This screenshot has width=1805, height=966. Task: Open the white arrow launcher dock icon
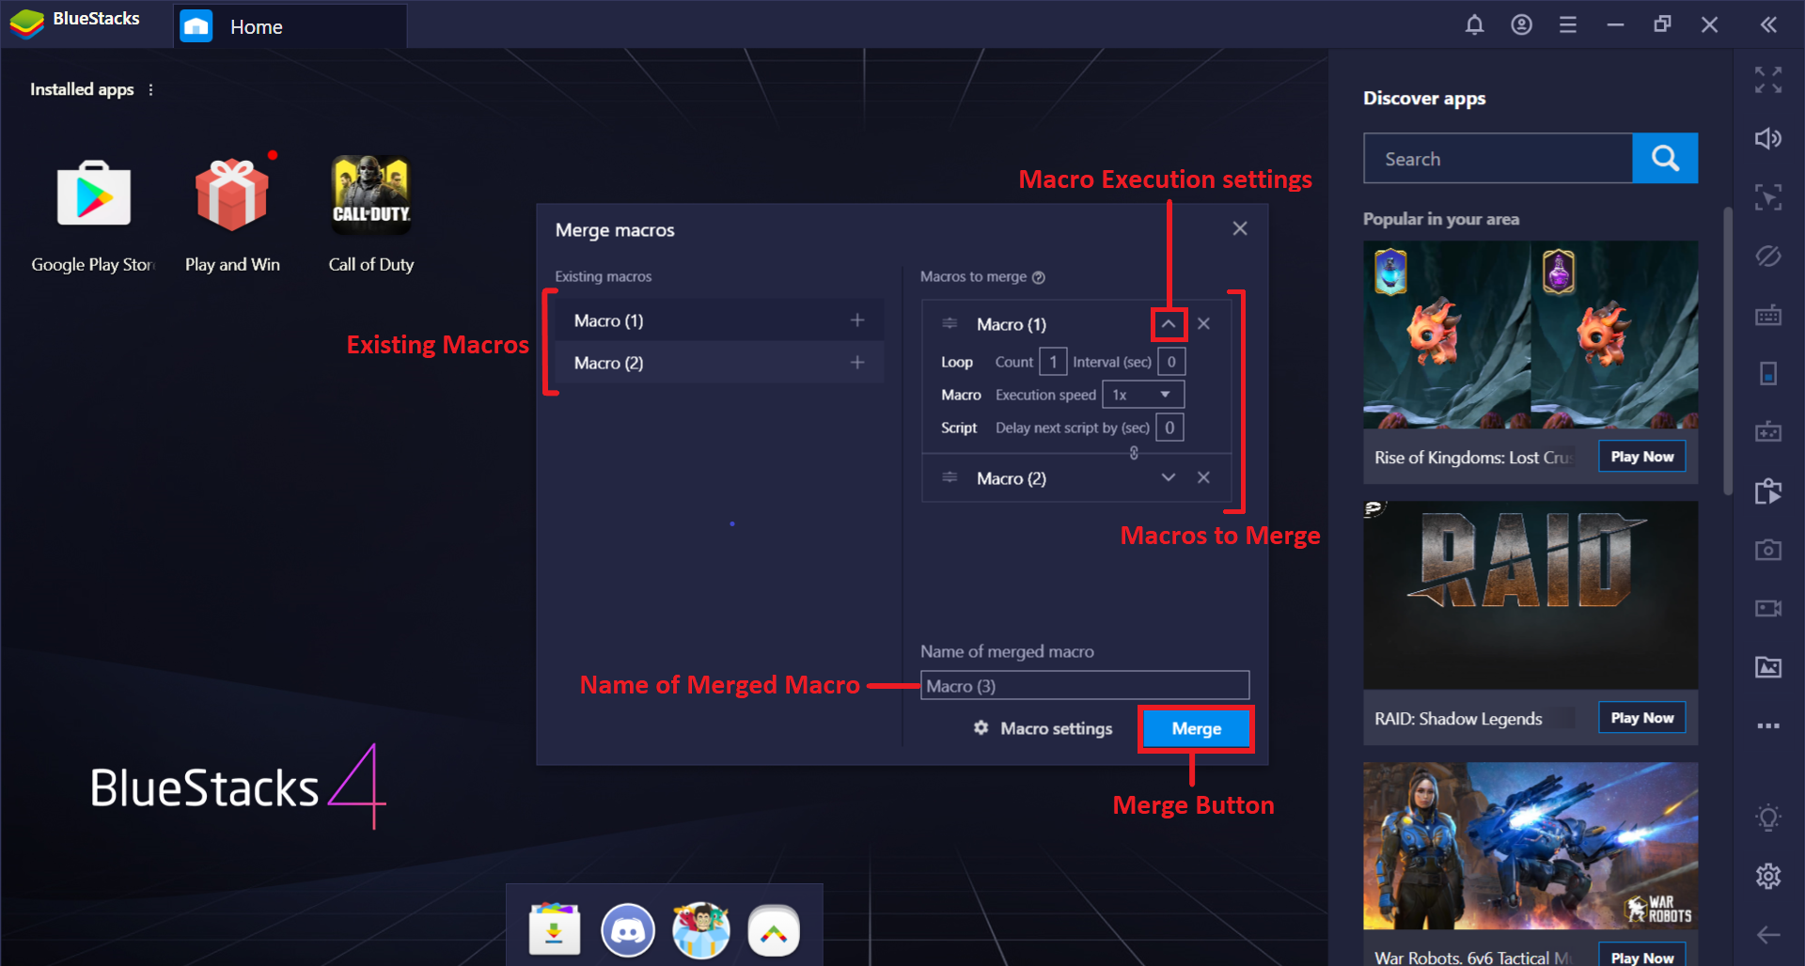point(774,930)
